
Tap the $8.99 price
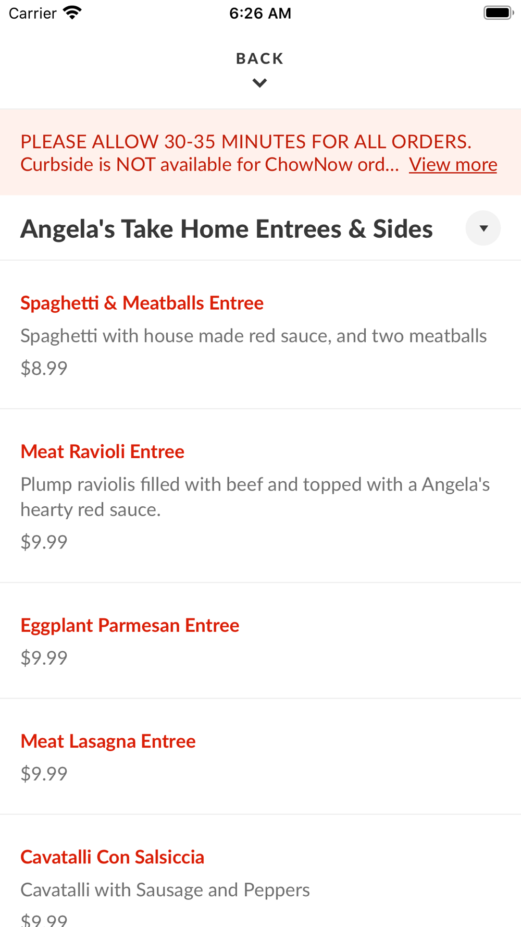44,368
